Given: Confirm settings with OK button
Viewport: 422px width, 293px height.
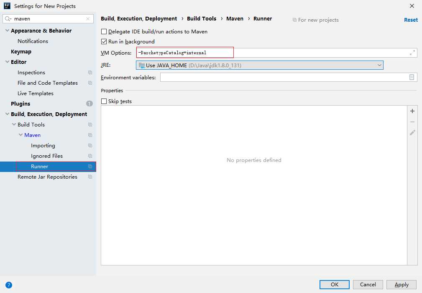Looking at the screenshot, I should [334, 285].
